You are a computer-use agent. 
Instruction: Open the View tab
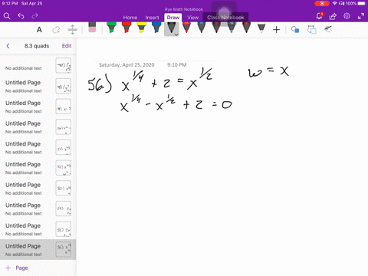point(193,18)
